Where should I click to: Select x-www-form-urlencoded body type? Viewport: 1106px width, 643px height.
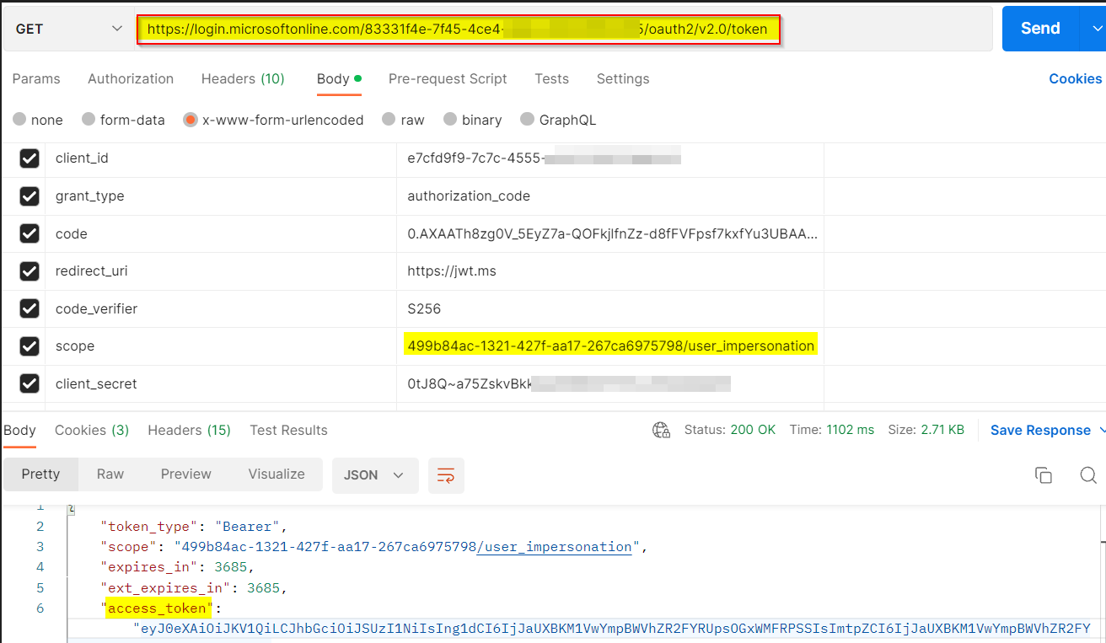(274, 121)
